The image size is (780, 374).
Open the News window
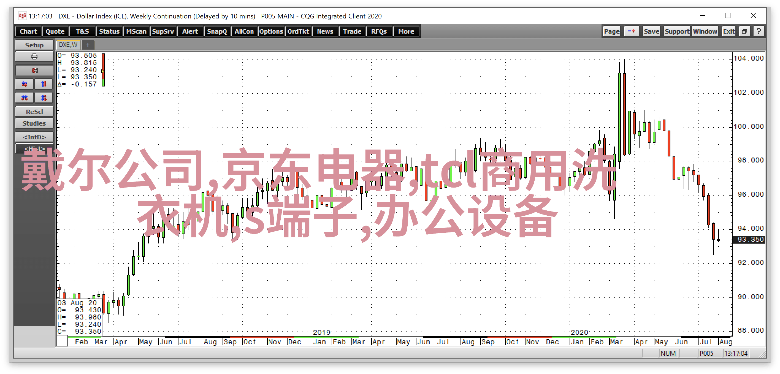click(325, 31)
